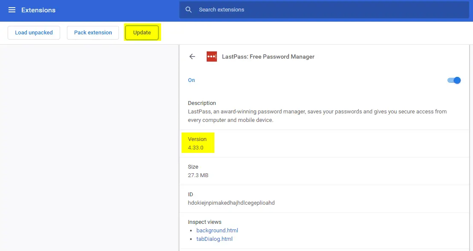Click the LastPass description paragraph
The width and height of the screenshot is (473, 251).
coord(317,116)
